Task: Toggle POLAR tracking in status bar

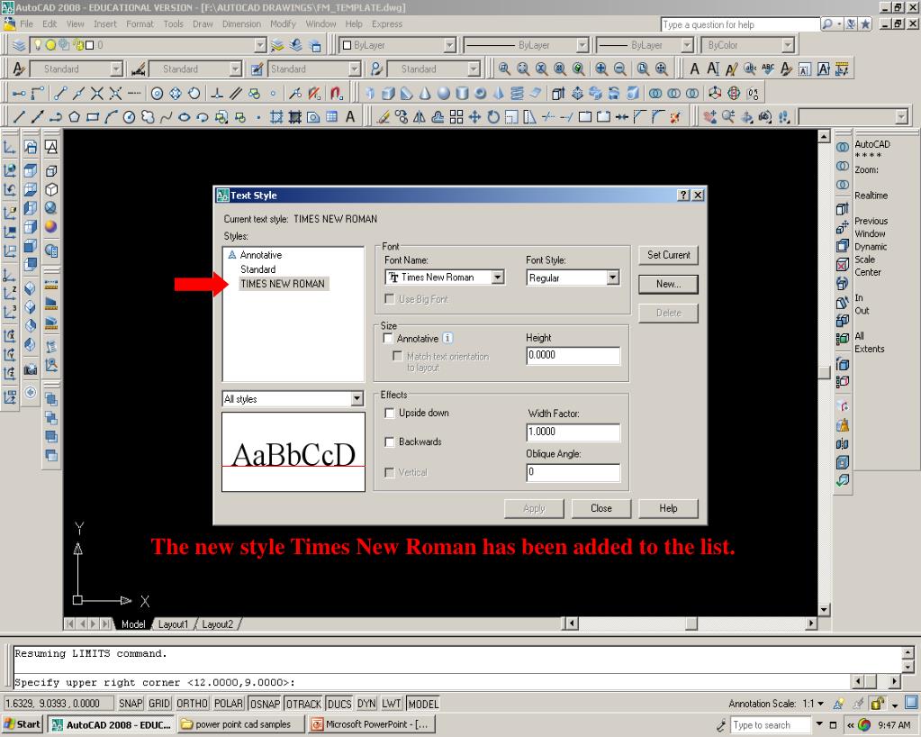Action: point(229,704)
